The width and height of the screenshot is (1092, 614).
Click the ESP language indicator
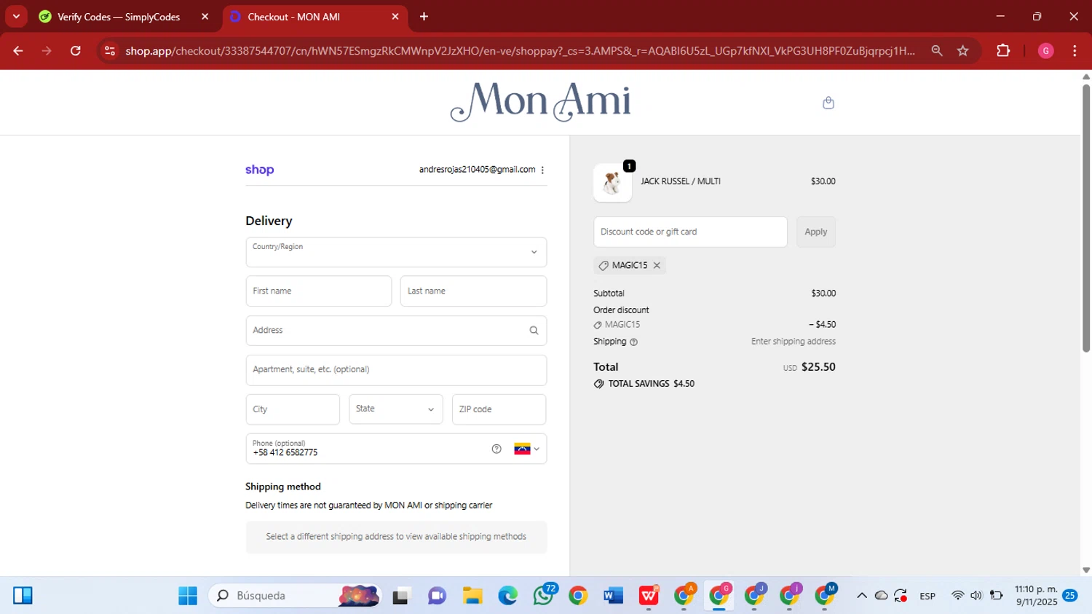[x=927, y=596]
